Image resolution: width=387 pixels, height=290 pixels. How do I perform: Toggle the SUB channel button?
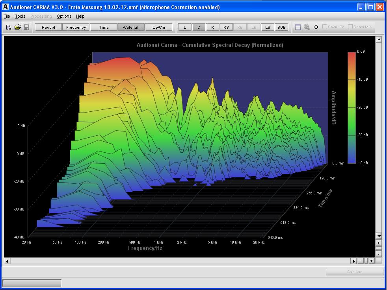pyautogui.click(x=282, y=27)
